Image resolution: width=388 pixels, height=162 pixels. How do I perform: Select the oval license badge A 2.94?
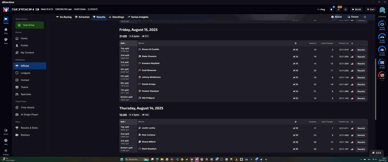382,25
